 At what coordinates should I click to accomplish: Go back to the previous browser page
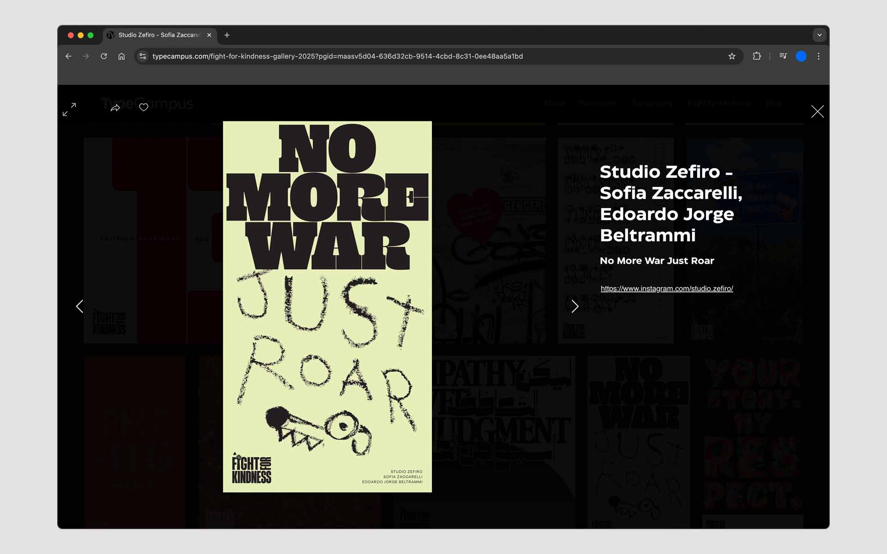(68, 56)
